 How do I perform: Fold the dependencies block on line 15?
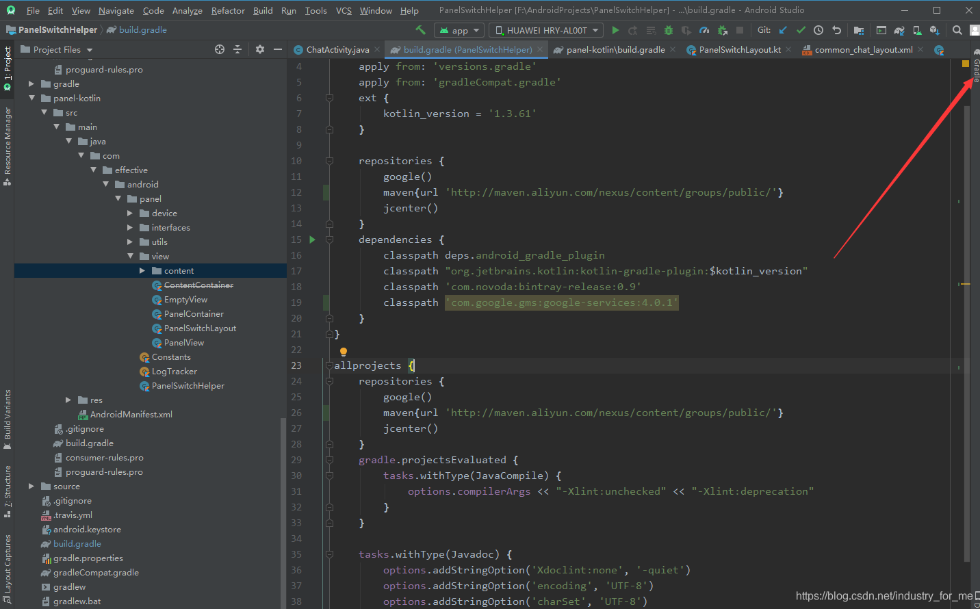[329, 239]
